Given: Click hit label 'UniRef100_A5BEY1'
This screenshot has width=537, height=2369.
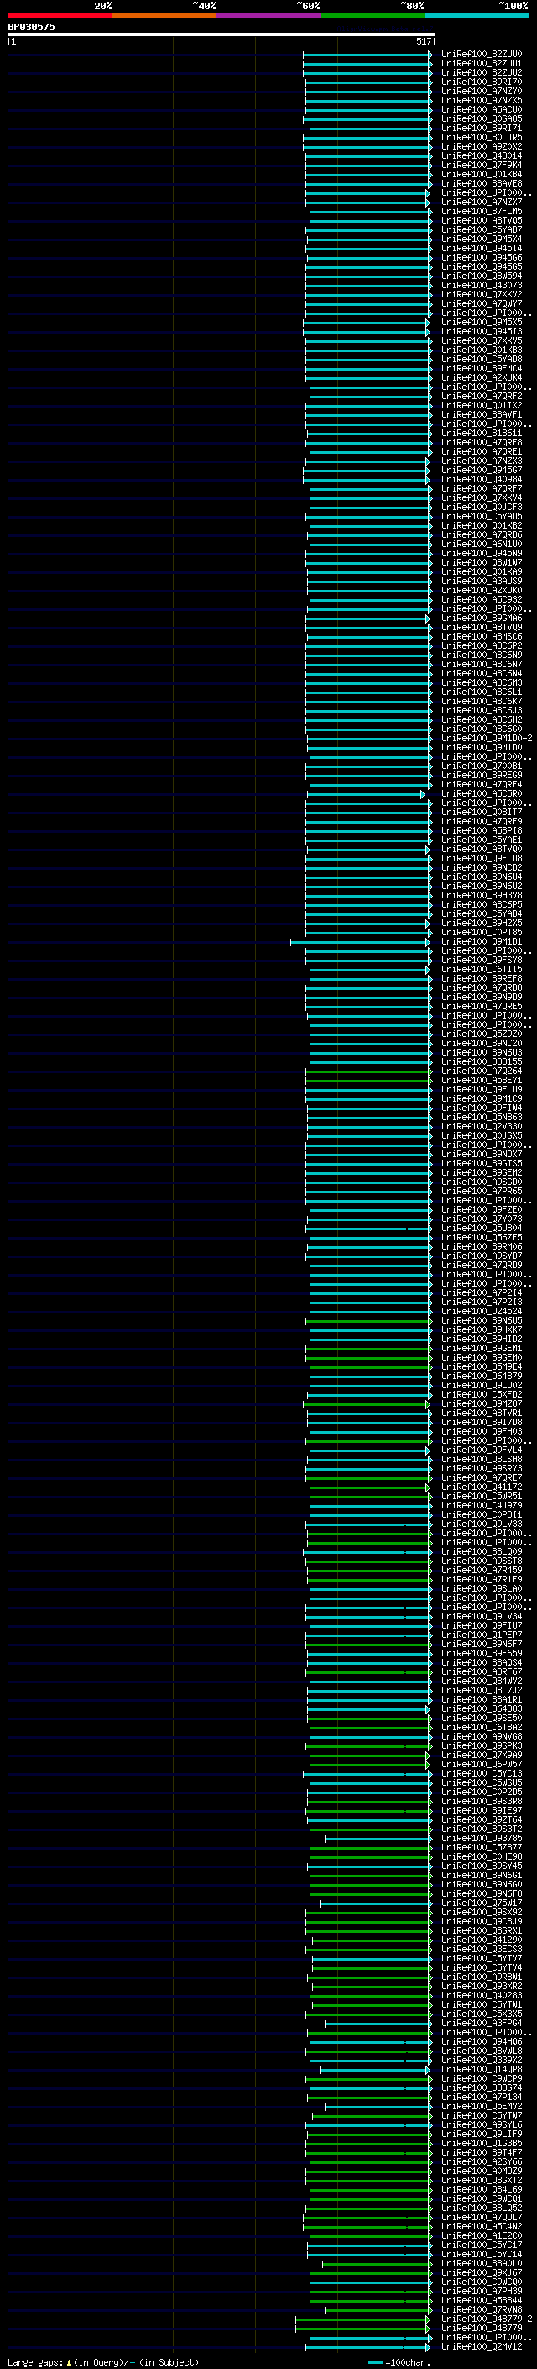Looking at the screenshot, I should click(x=481, y=1081).
